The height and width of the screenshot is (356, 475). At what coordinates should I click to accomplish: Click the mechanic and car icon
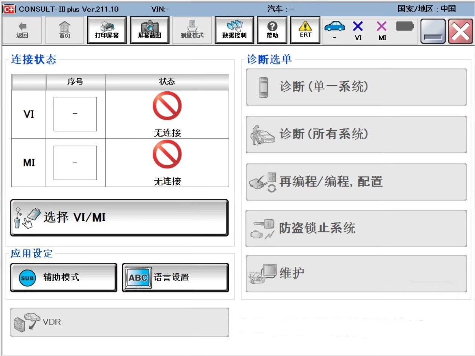[262, 135]
